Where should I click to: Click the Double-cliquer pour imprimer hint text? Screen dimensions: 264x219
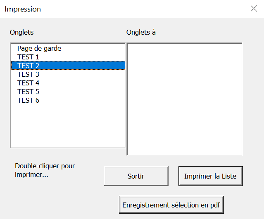click(x=45, y=170)
